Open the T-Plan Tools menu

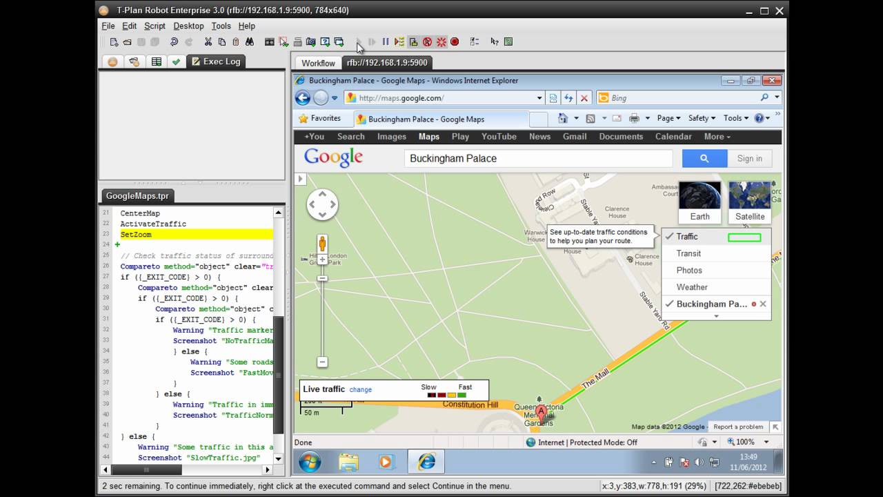[221, 26]
